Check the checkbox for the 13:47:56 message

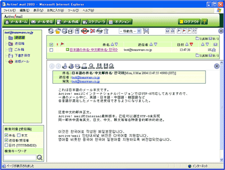51,50
